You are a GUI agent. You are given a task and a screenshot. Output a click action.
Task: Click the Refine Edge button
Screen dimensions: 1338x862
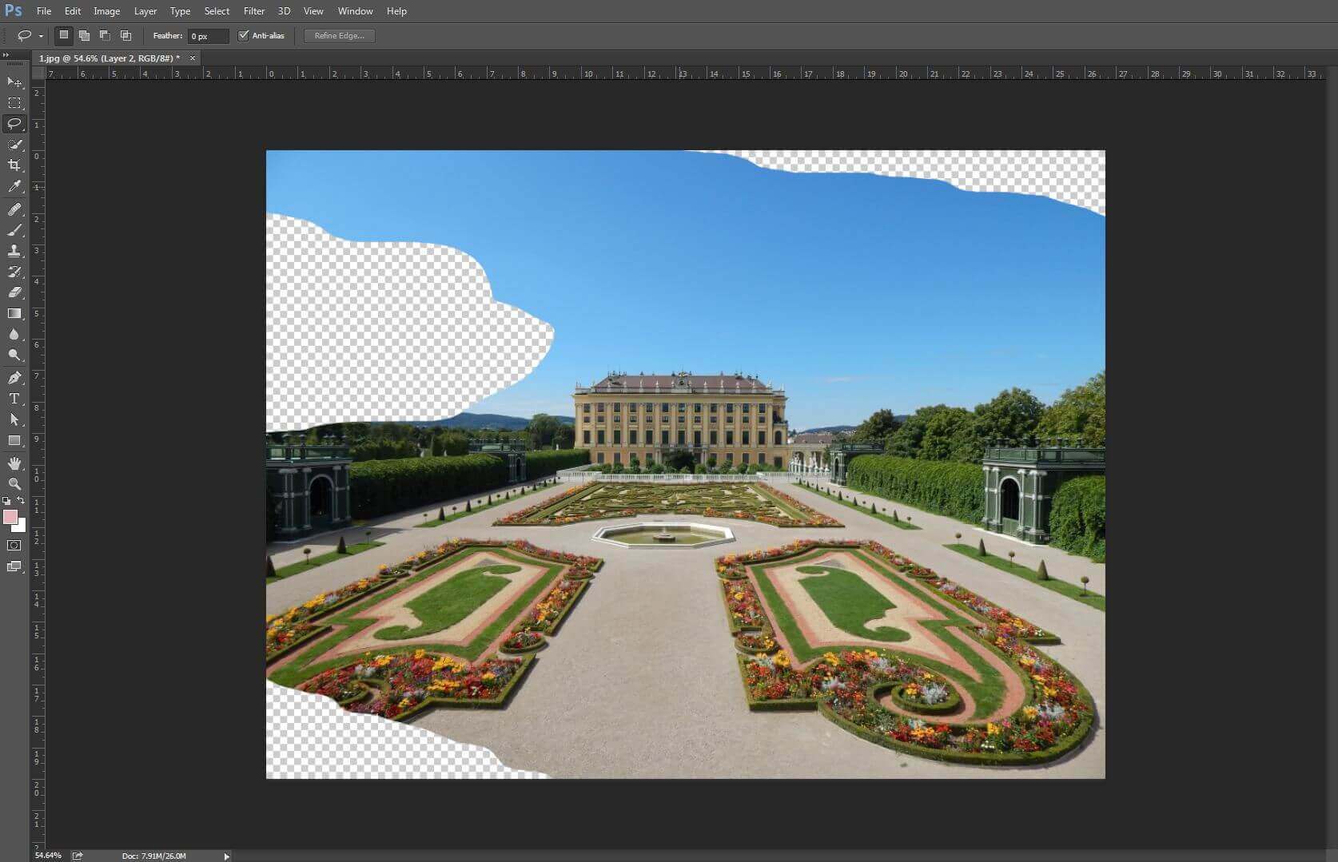tap(339, 36)
